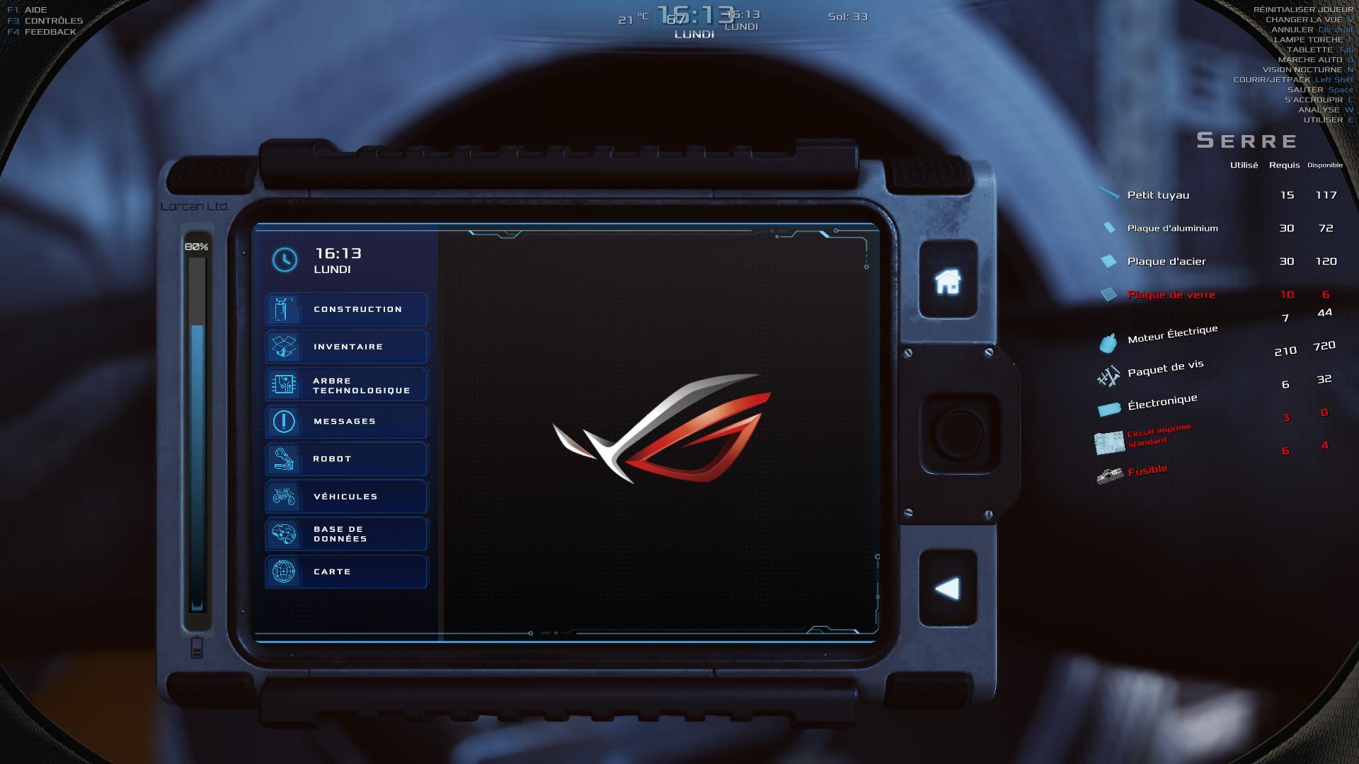Click the Plaque de verre item icon

tap(1108, 294)
